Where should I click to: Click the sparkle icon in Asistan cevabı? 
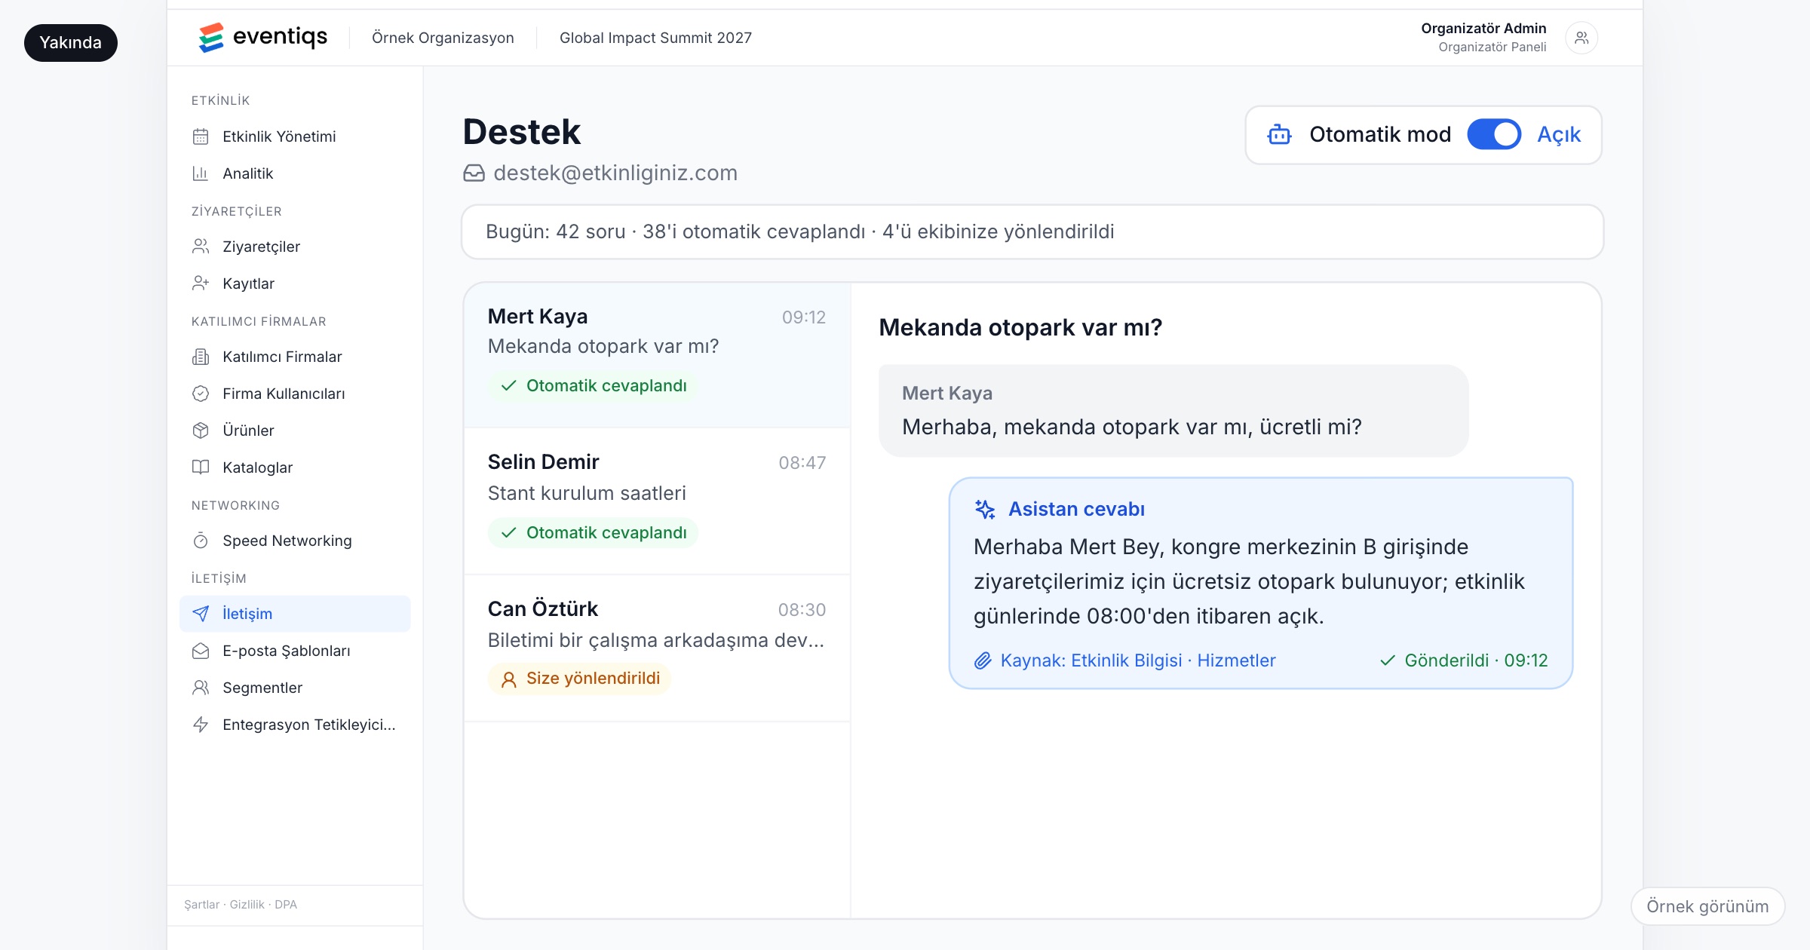pyautogui.click(x=985, y=510)
